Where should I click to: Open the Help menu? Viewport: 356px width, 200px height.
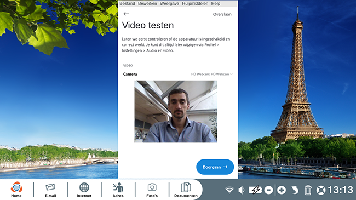point(216,3)
